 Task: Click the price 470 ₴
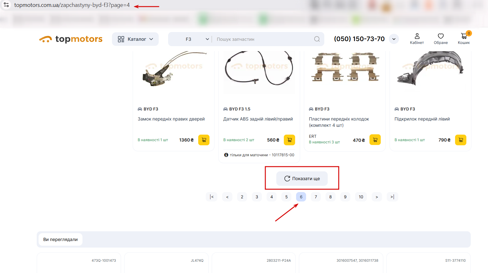(x=359, y=140)
